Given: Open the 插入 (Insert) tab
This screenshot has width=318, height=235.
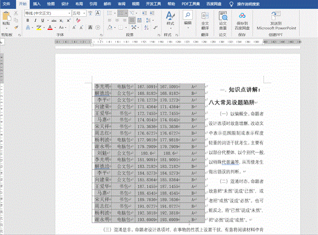Looking at the screenshot, I should point(37,3).
